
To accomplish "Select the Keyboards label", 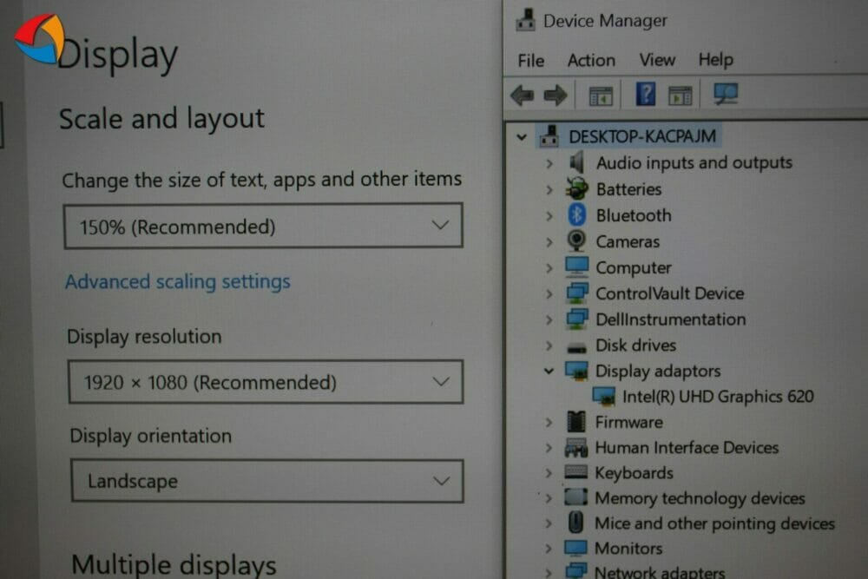I will tap(634, 473).
